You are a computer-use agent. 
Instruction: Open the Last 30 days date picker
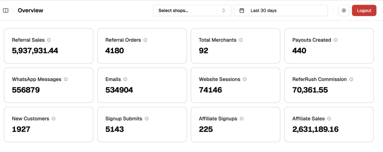tap(281, 10)
